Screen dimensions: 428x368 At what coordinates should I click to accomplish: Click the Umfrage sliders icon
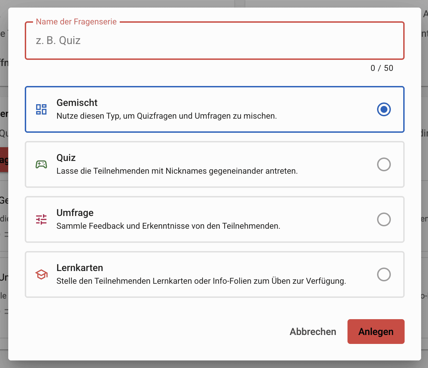pyautogui.click(x=41, y=219)
